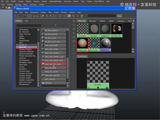
Task: Click the yellow bars icon beside container view
Action: pos(73,16)
